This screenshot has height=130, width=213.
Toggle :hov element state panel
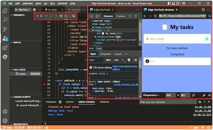pos(108,60)
